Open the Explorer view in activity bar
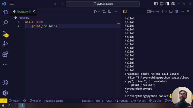Screen dimensions: 193x108 (x=5, y=13)
